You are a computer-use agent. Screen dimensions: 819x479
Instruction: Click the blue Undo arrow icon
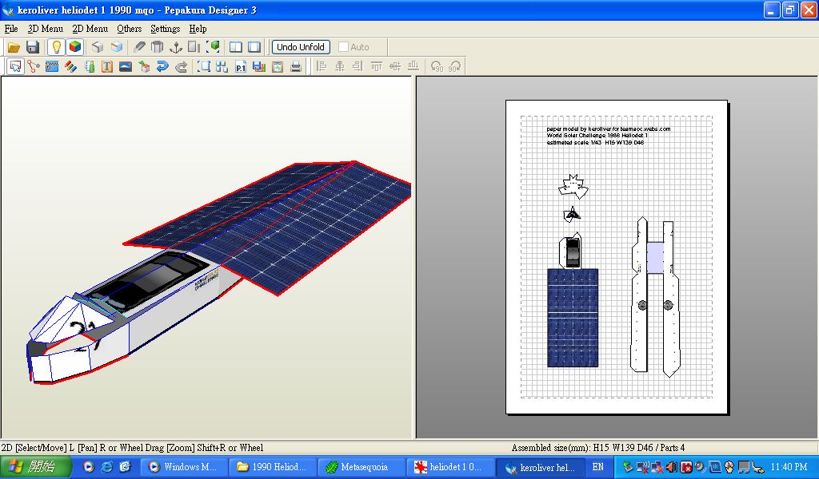point(162,67)
